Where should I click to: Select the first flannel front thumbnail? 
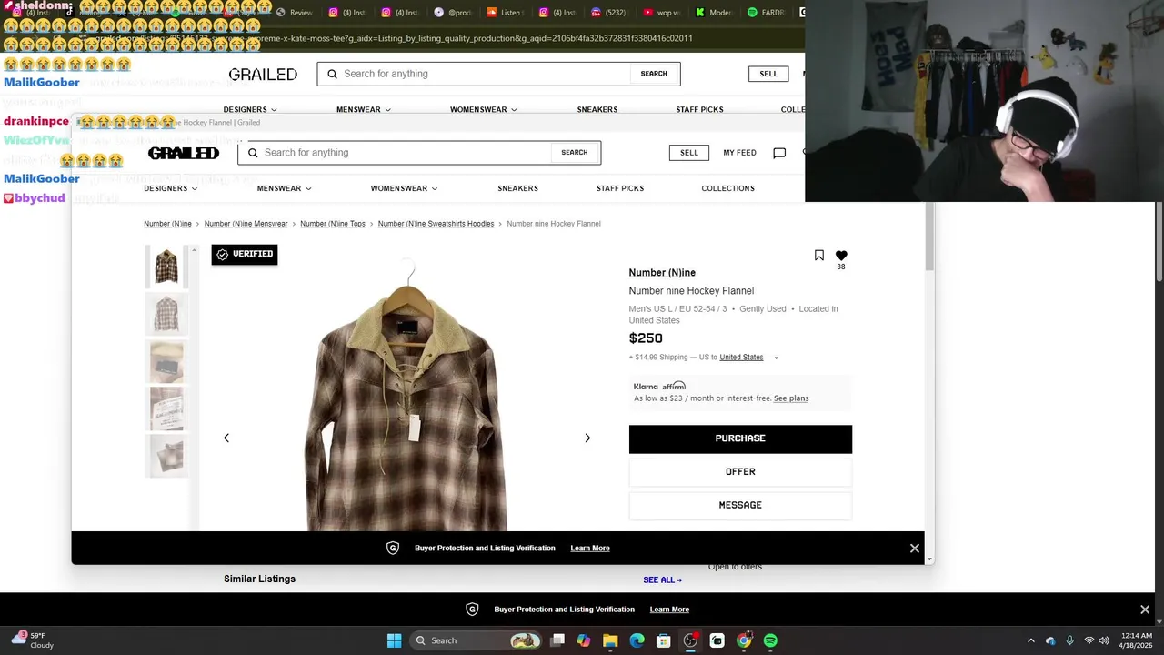pos(166,267)
